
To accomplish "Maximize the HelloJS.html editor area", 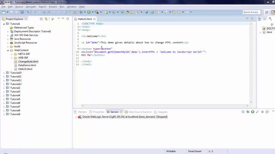I will [x=252, y=19].
